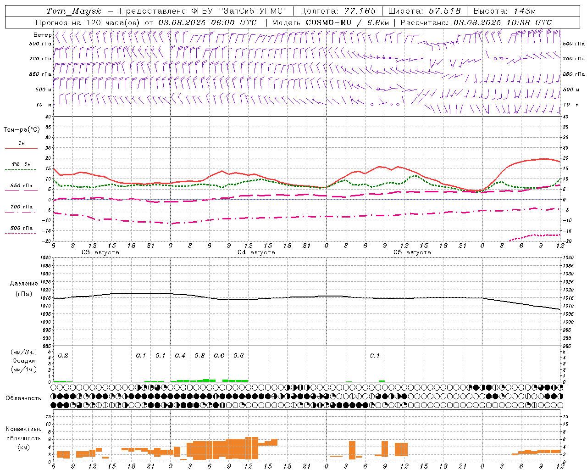
Task: Click the '(мм/1ч.)' precipitation unit label
Action: pyautogui.click(x=24, y=369)
